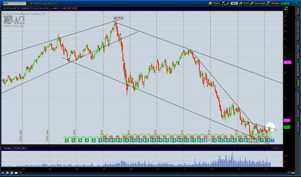301x177 pixels.
Task: Click the wrench chart settings icon
Action: tap(228, 3)
